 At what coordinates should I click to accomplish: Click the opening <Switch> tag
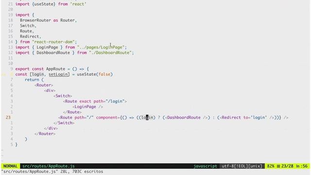[x=63, y=96]
